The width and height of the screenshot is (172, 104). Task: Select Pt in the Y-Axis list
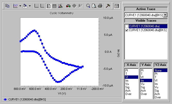point(146,70)
